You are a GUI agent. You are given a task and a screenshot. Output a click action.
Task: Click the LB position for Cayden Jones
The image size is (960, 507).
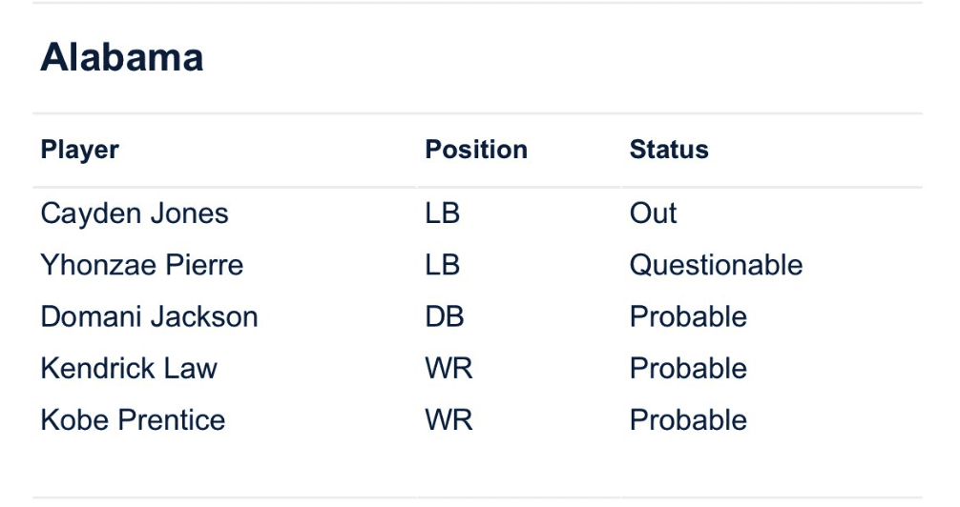[x=443, y=213]
